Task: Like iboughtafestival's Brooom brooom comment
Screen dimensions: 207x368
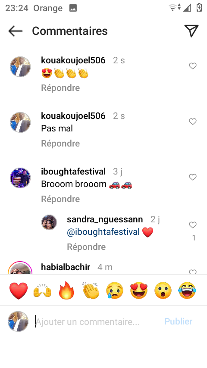Action: 193,177
